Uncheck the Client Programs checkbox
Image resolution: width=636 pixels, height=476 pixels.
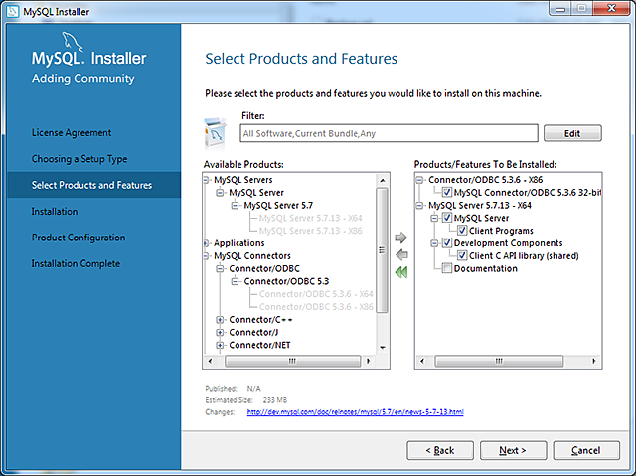pos(463,231)
